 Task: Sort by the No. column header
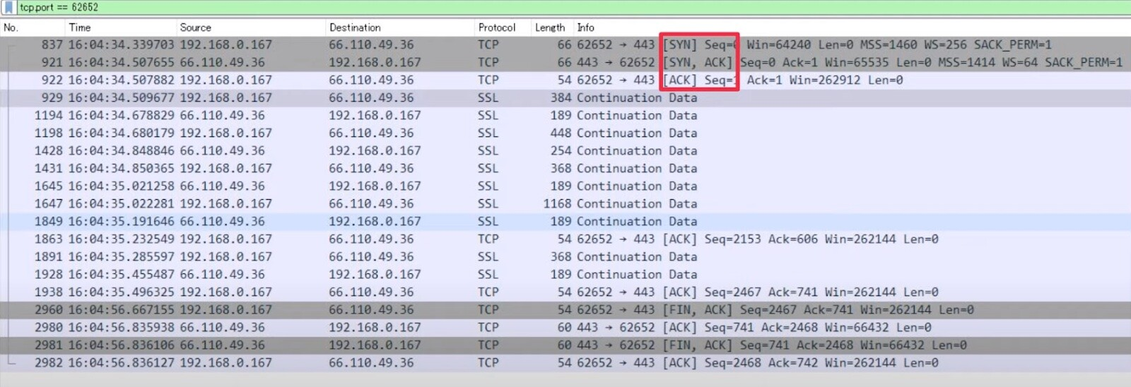click(x=11, y=28)
